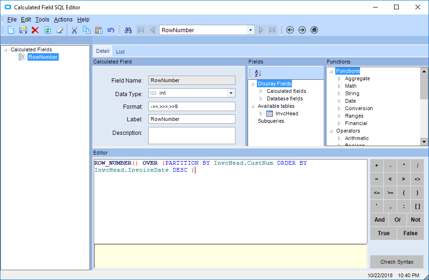Screen dimensions: 429x280
Task: Click the A-Z sort fields icon
Action: tap(258, 73)
